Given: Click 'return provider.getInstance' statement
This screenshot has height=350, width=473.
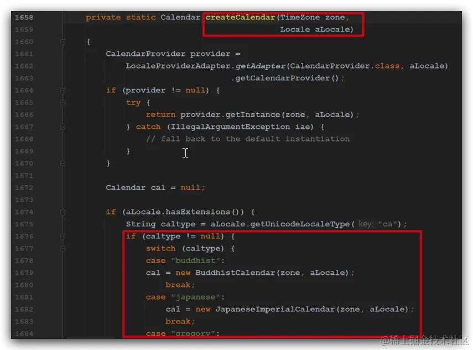Looking at the screenshot, I should [252, 115].
